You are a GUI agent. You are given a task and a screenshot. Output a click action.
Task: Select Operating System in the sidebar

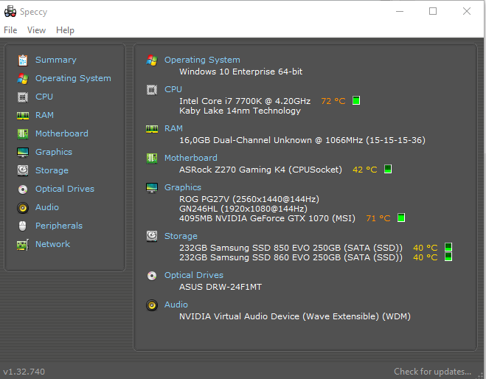(x=73, y=78)
